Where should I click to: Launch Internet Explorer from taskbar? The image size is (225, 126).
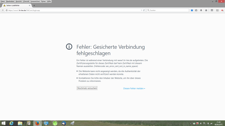12,123
